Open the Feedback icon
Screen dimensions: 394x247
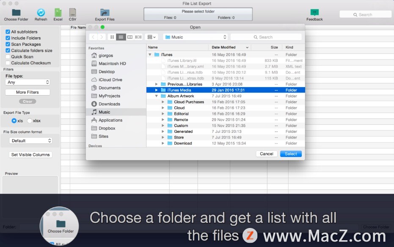[314, 15]
